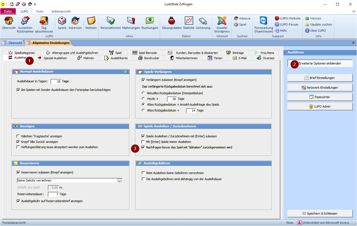Expand 'Keine Gebühr verrechnen' dropdown
This screenshot has height=226, width=357.
tap(120, 181)
